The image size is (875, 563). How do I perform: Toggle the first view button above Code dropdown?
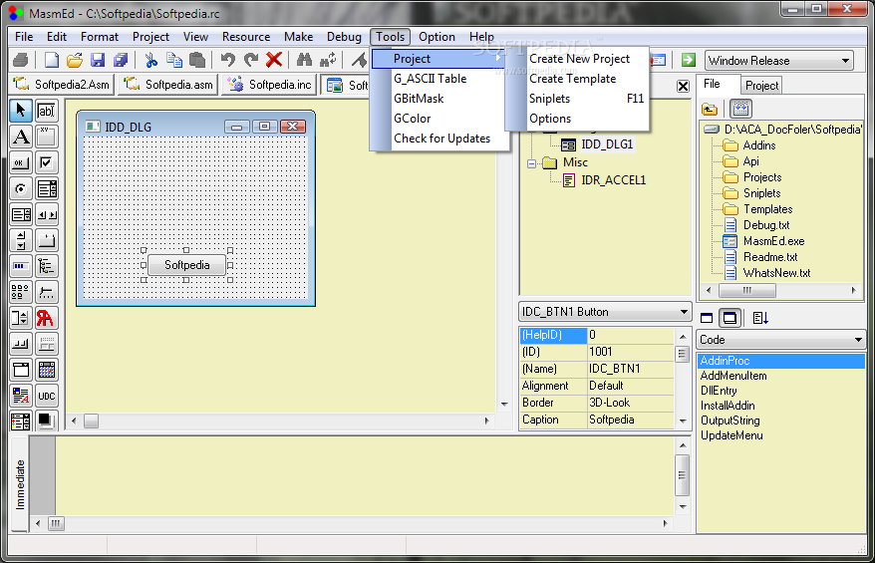click(x=707, y=318)
